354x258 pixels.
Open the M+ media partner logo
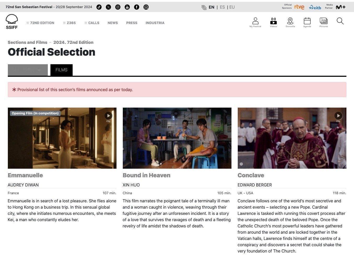click(x=341, y=7)
